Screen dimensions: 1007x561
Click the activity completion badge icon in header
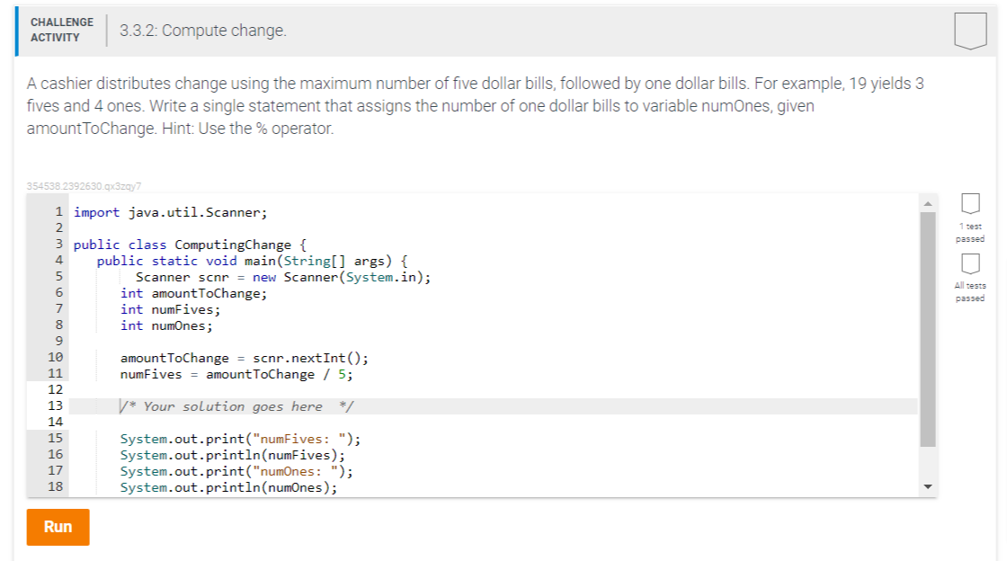pyautogui.click(x=970, y=31)
